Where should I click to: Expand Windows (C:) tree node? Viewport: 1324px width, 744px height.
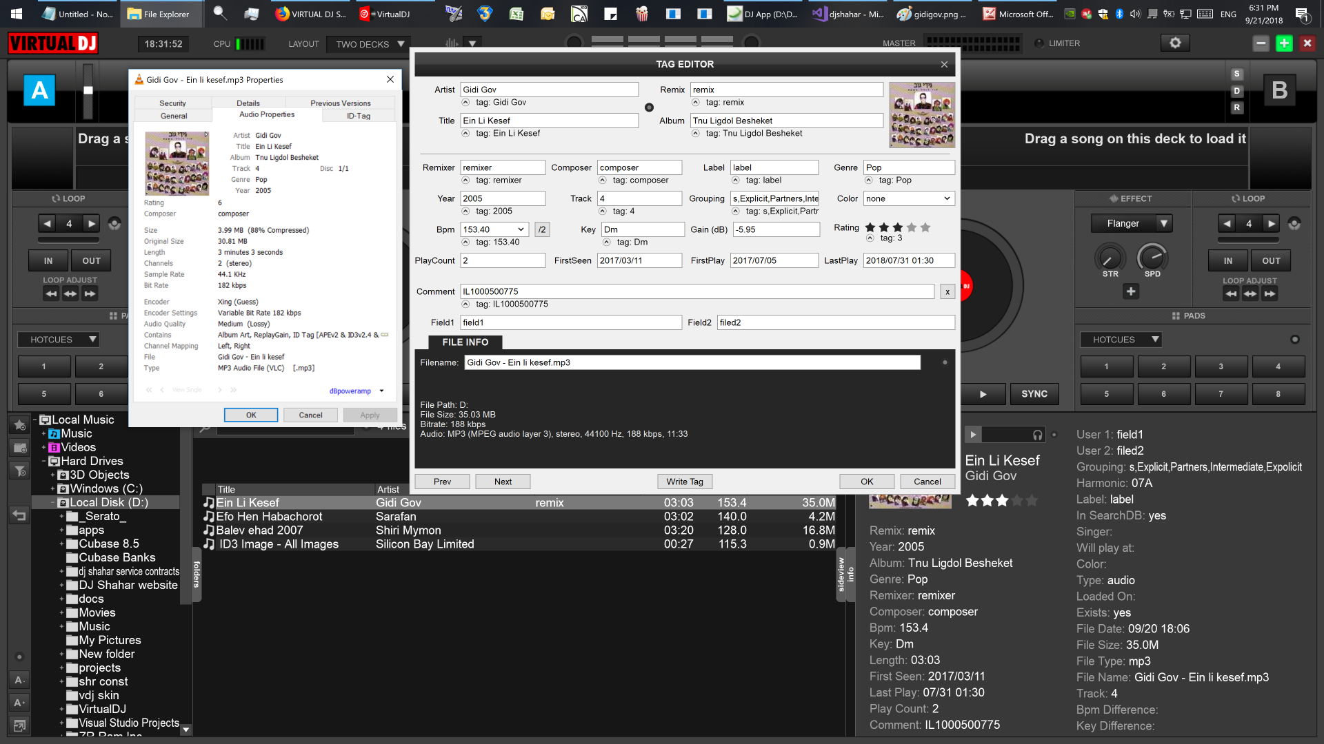(53, 489)
